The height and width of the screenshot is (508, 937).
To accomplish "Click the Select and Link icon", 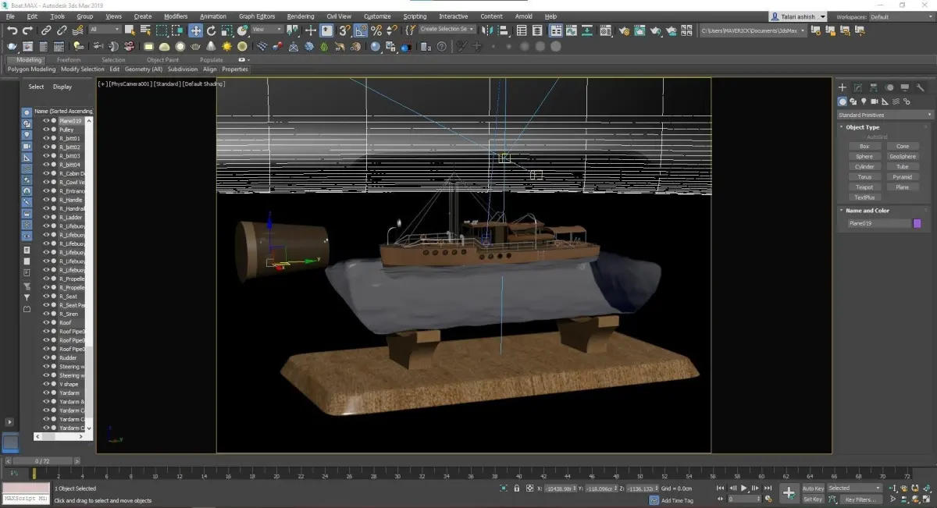I will coord(45,30).
